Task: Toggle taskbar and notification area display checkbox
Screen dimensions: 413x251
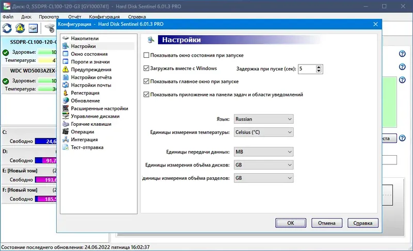Action: tap(146, 94)
